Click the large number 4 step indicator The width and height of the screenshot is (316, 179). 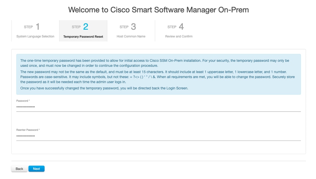[181, 27]
